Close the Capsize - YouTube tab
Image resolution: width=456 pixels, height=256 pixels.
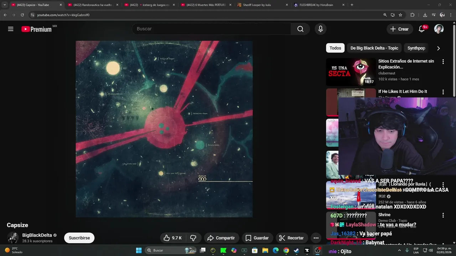tap(61, 5)
